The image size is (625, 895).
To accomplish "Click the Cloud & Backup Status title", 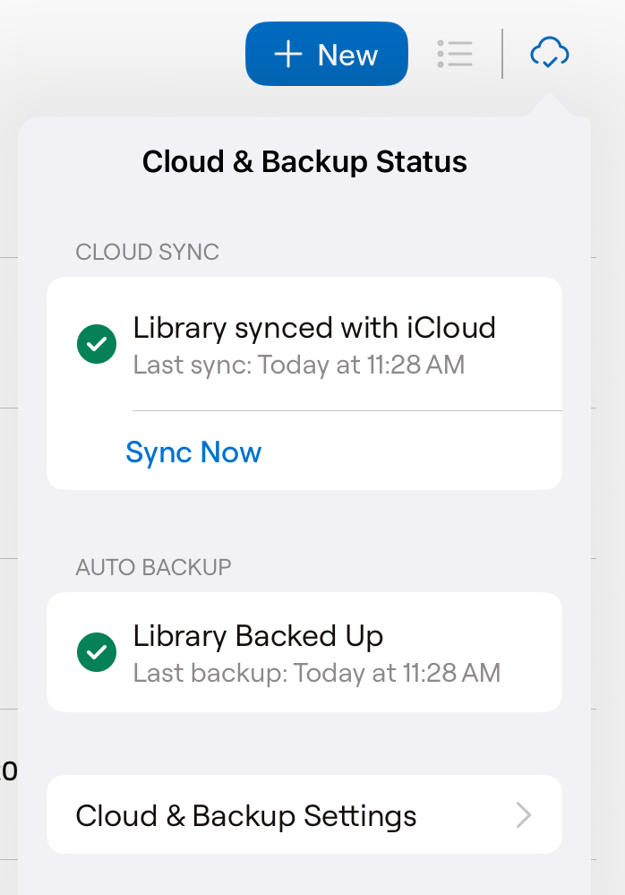I will (x=304, y=162).
